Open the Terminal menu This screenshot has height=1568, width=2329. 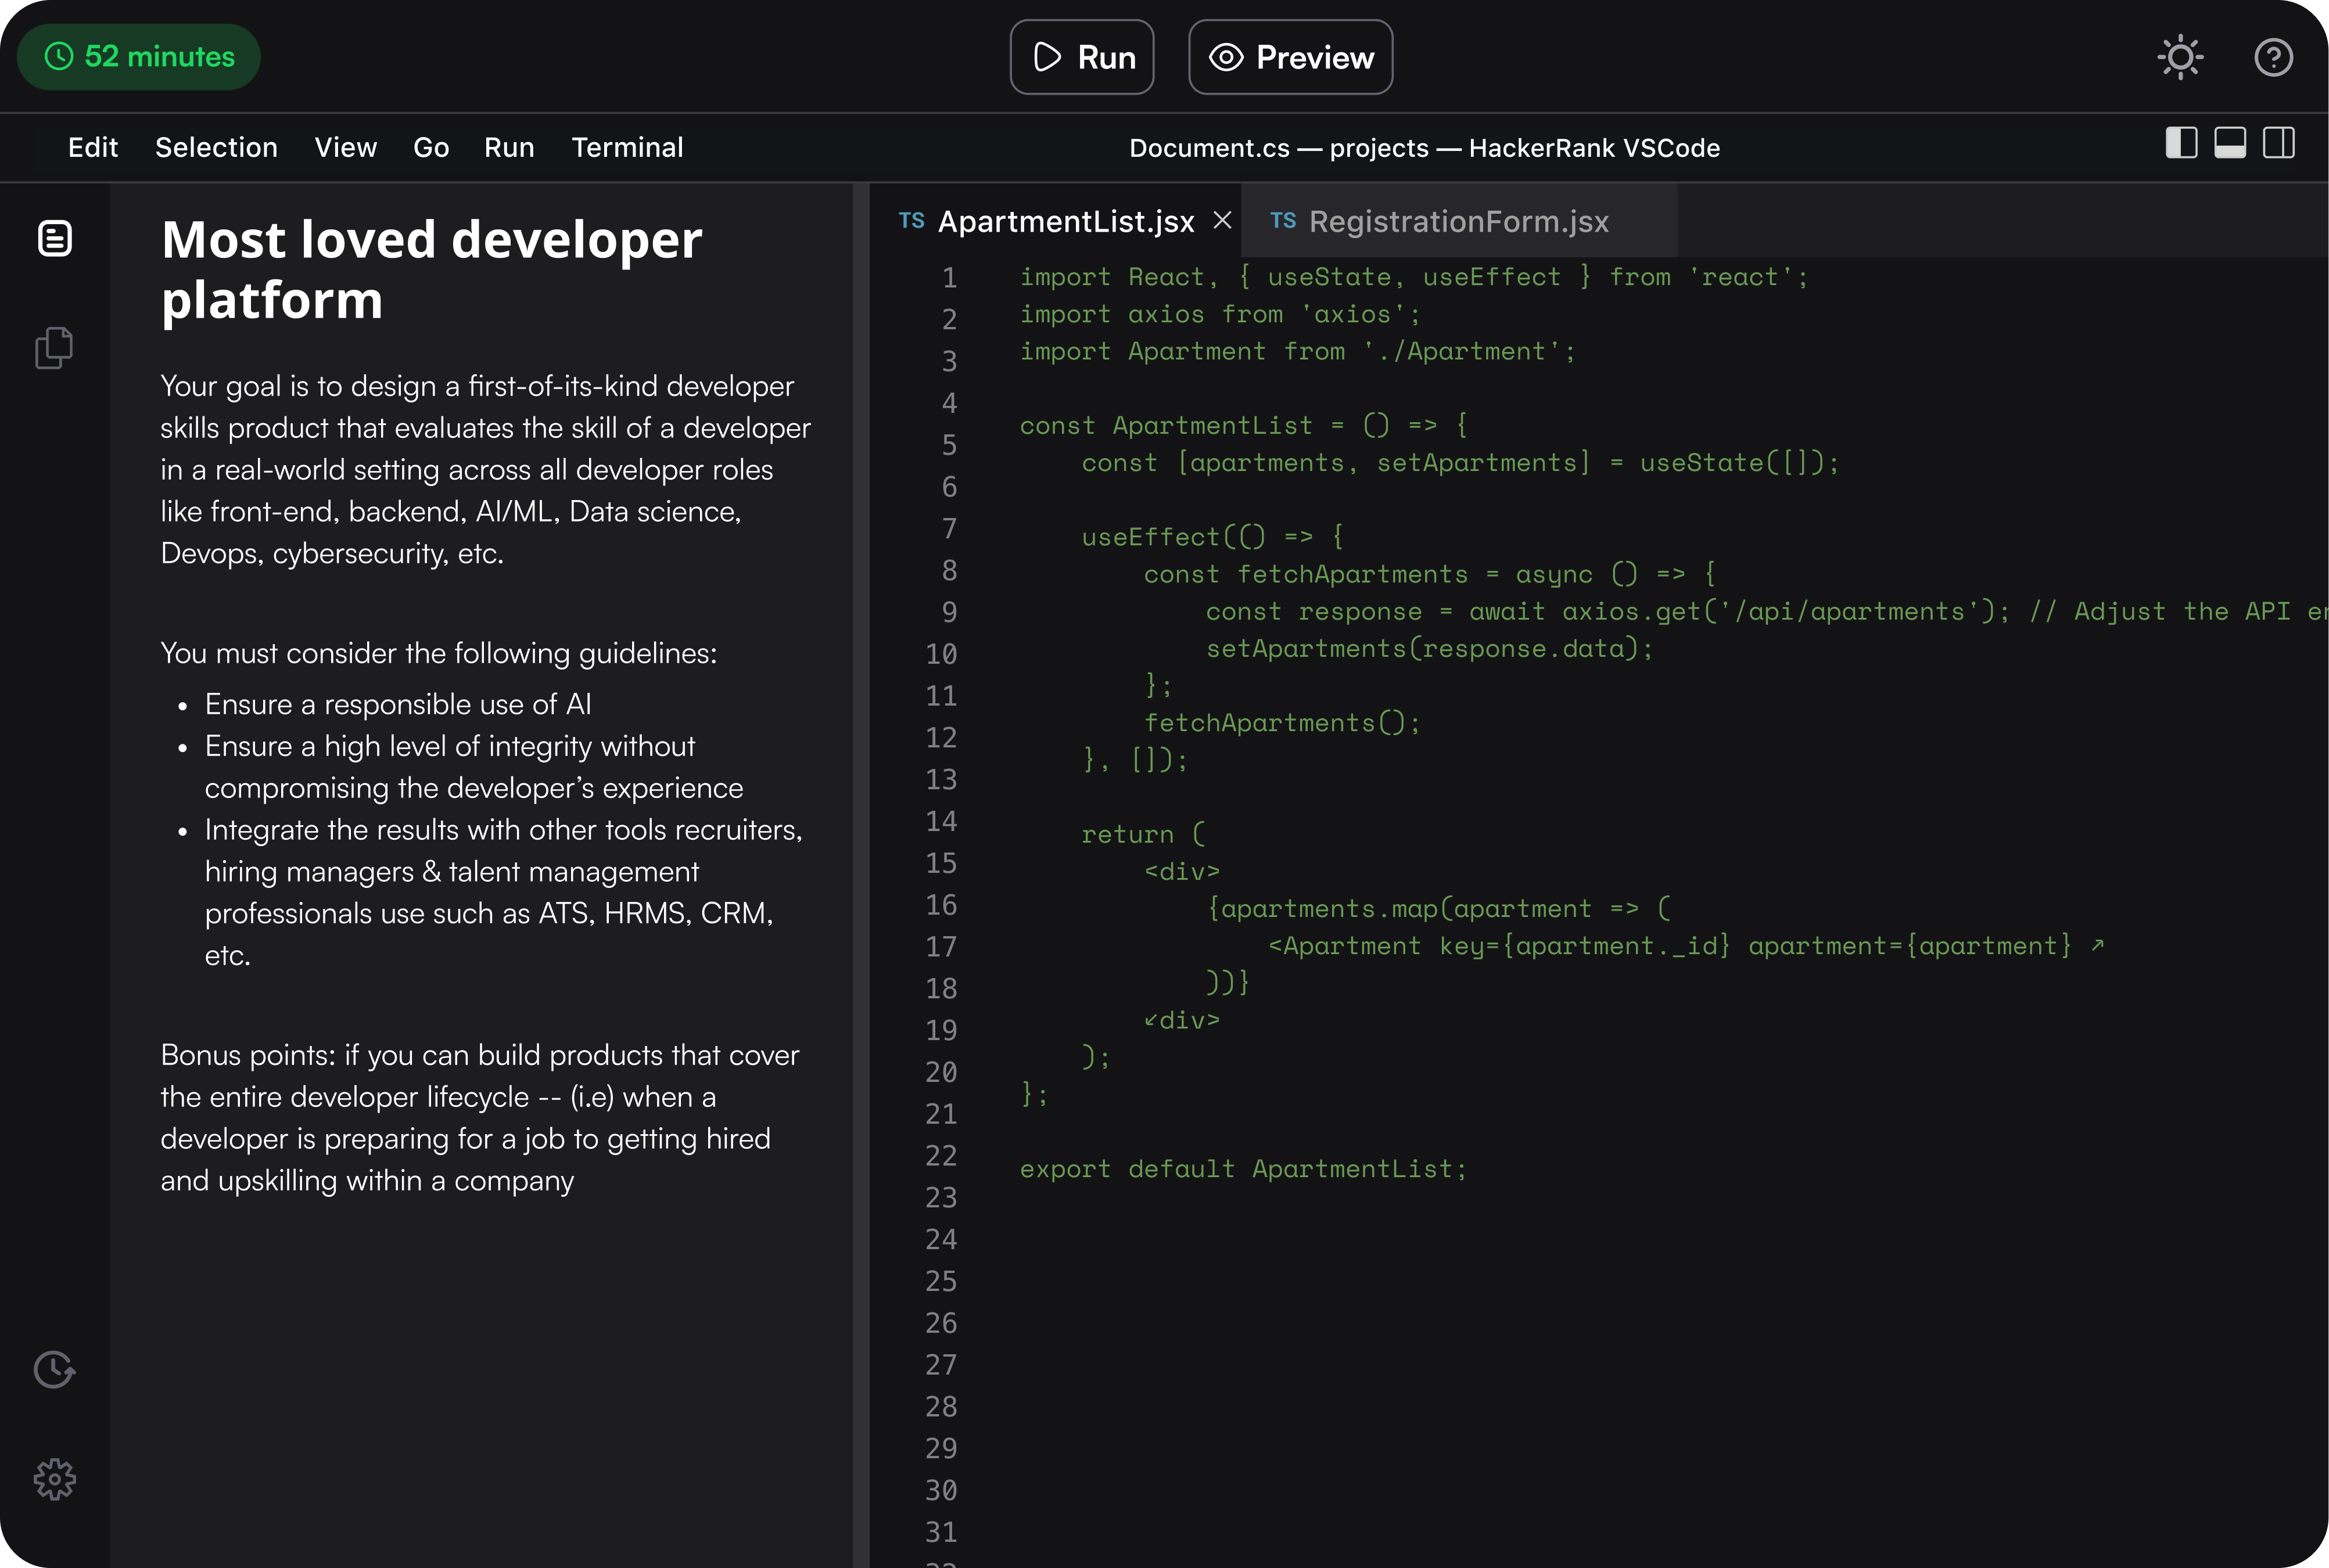[627, 147]
